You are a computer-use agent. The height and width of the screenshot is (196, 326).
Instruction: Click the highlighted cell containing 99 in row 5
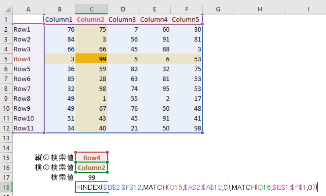[x=91, y=59]
